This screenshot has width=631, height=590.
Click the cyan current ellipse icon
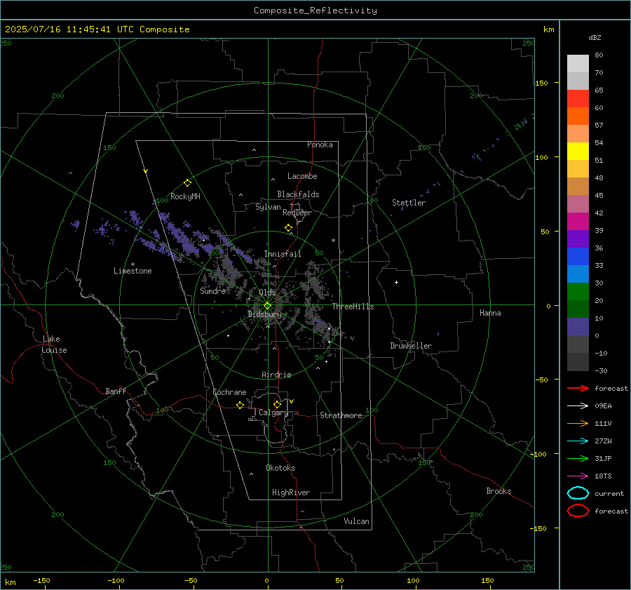click(x=578, y=493)
